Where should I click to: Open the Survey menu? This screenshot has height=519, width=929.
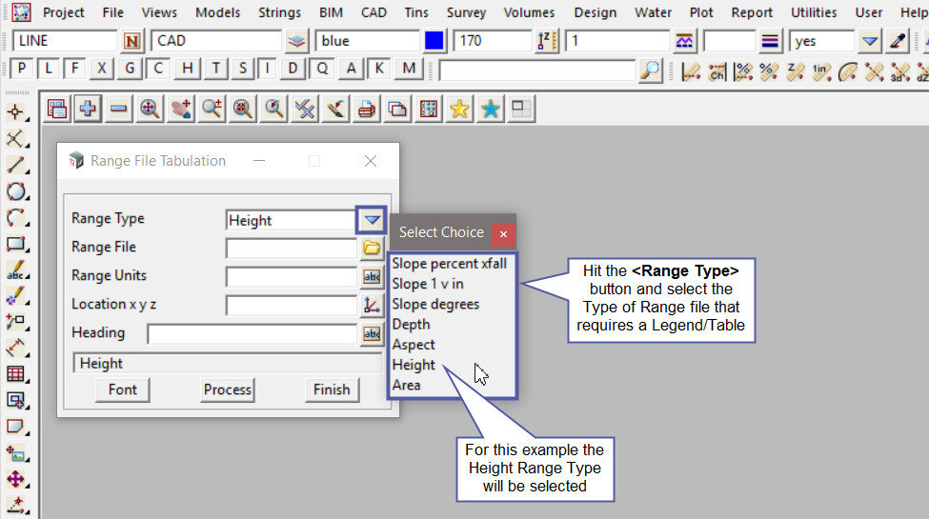[x=466, y=12]
